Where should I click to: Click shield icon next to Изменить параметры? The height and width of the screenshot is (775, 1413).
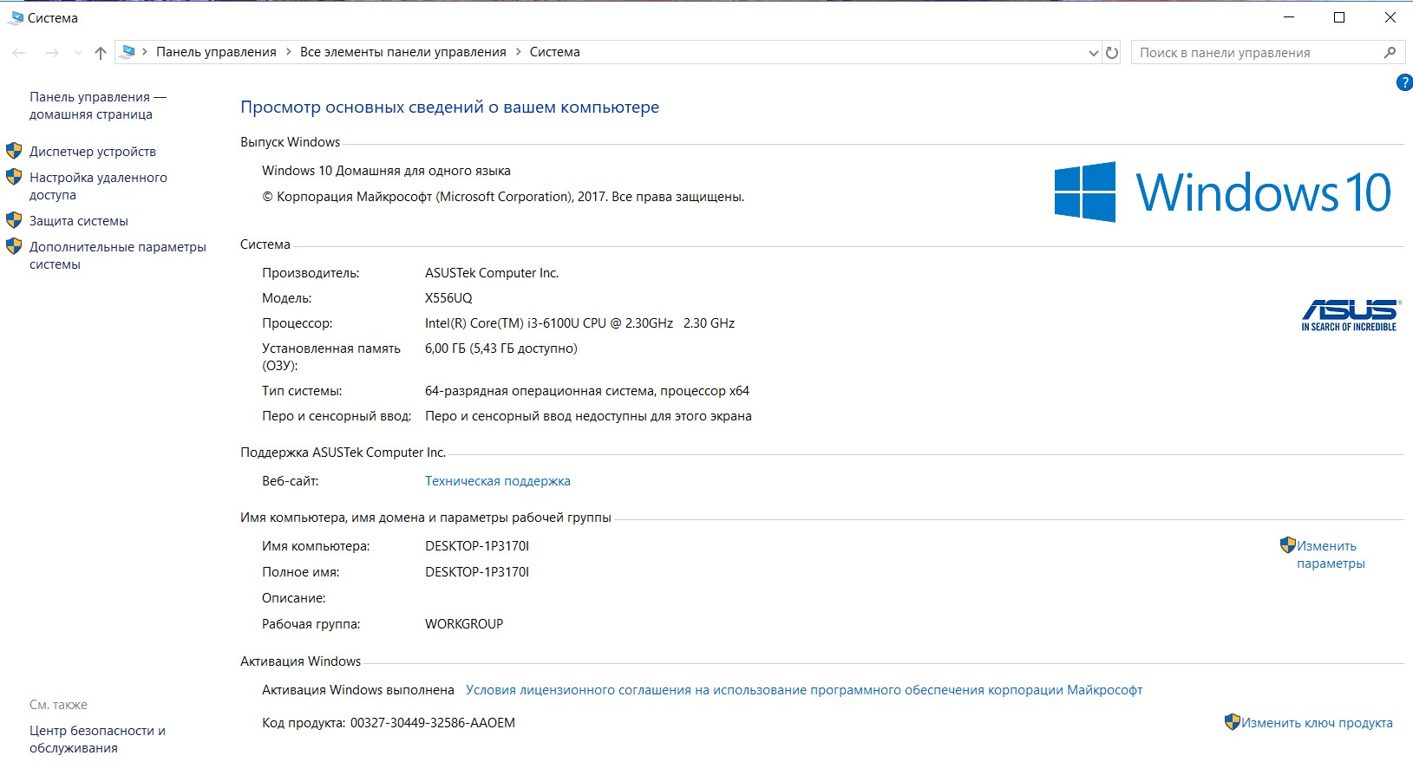pos(1288,545)
